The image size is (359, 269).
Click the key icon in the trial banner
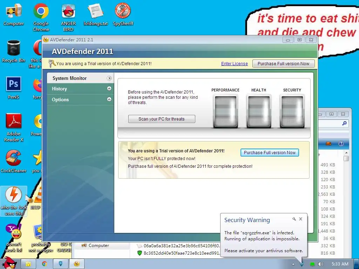(x=52, y=64)
